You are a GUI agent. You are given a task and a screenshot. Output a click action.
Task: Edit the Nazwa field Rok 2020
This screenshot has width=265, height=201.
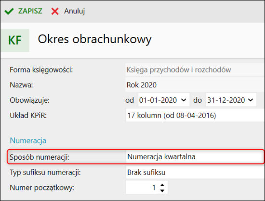[195, 85]
